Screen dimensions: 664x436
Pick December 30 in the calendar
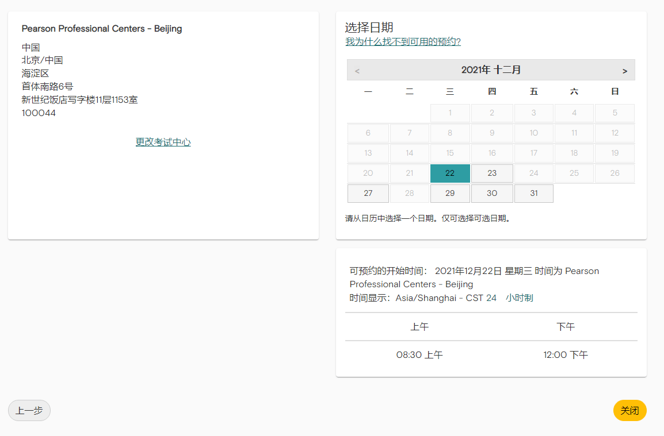click(492, 194)
